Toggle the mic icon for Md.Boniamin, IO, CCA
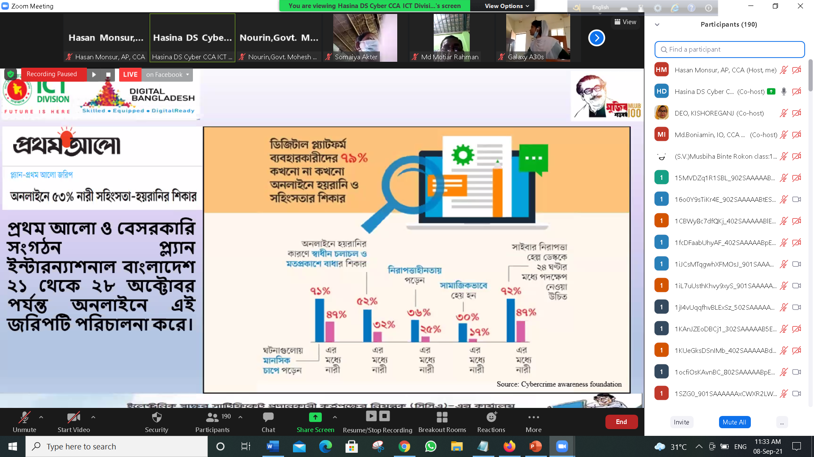This screenshot has width=814, height=457. coord(784,135)
